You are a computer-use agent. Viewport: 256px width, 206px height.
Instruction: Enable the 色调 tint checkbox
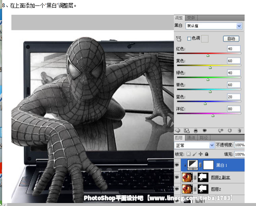[x=189, y=38]
